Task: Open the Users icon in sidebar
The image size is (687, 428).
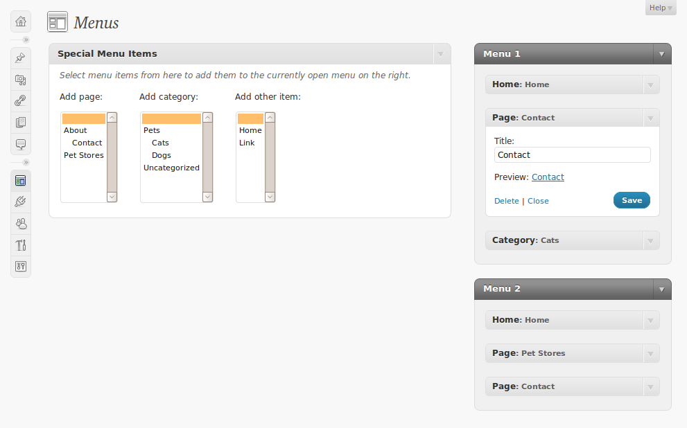Action: tap(21, 224)
